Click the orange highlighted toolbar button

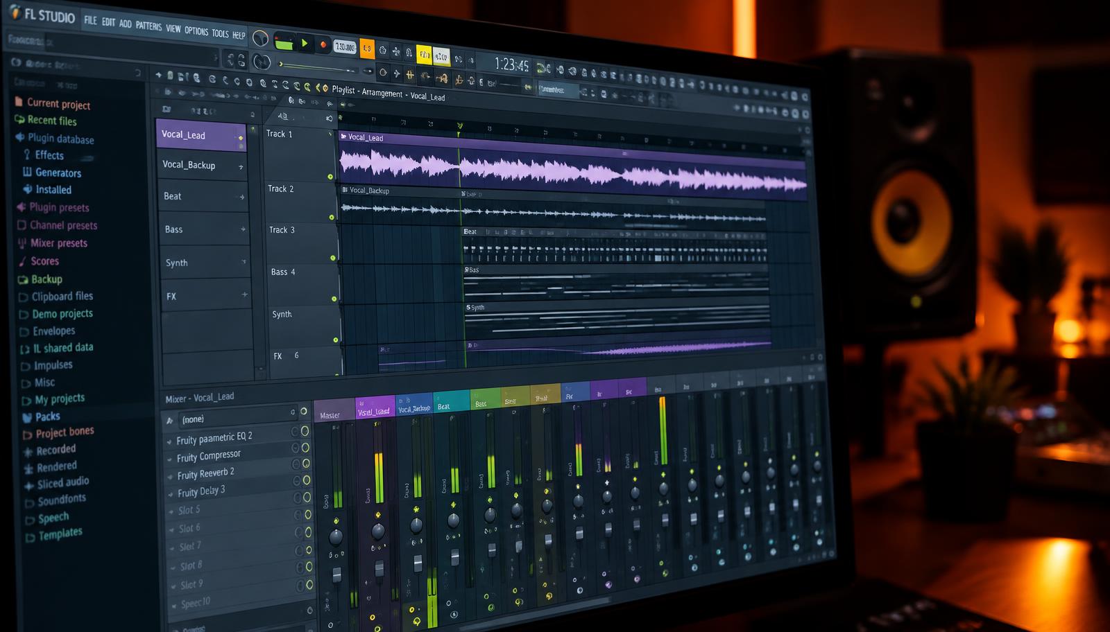pos(367,49)
